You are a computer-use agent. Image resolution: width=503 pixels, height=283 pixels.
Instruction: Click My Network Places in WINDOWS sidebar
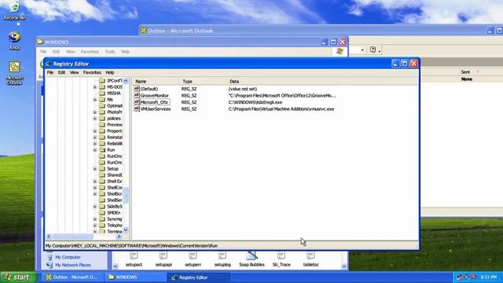pyautogui.click(x=73, y=265)
